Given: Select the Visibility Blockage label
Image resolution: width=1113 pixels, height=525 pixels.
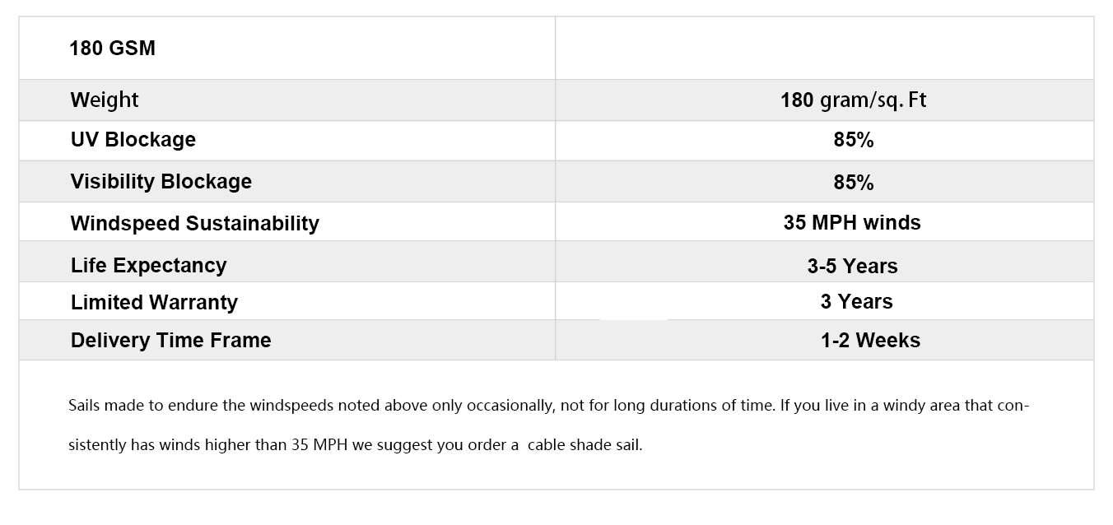Looking at the screenshot, I should pos(161,182).
